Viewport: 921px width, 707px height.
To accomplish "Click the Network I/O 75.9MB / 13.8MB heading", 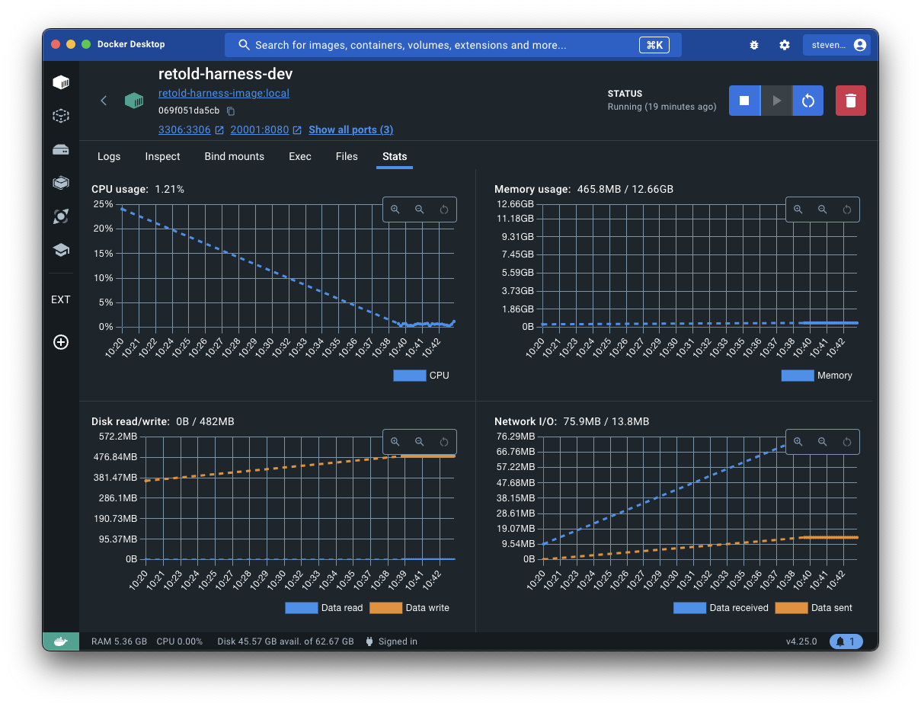I will pos(571,421).
